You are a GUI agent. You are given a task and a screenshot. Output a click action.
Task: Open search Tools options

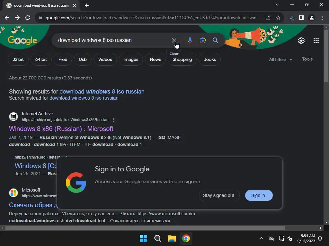(x=307, y=59)
